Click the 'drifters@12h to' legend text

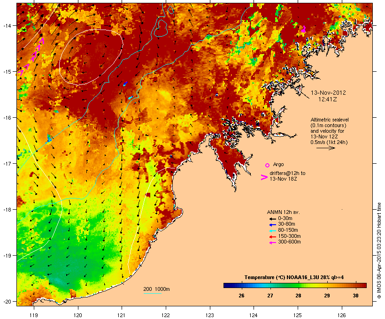click(x=287, y=173)
